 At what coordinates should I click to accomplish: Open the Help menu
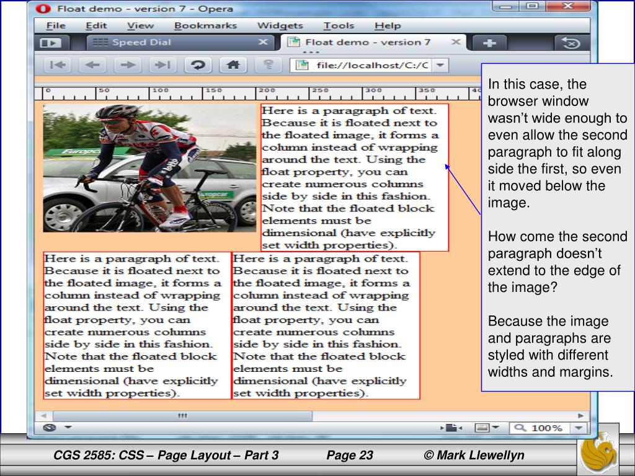[x=388, y=25]
